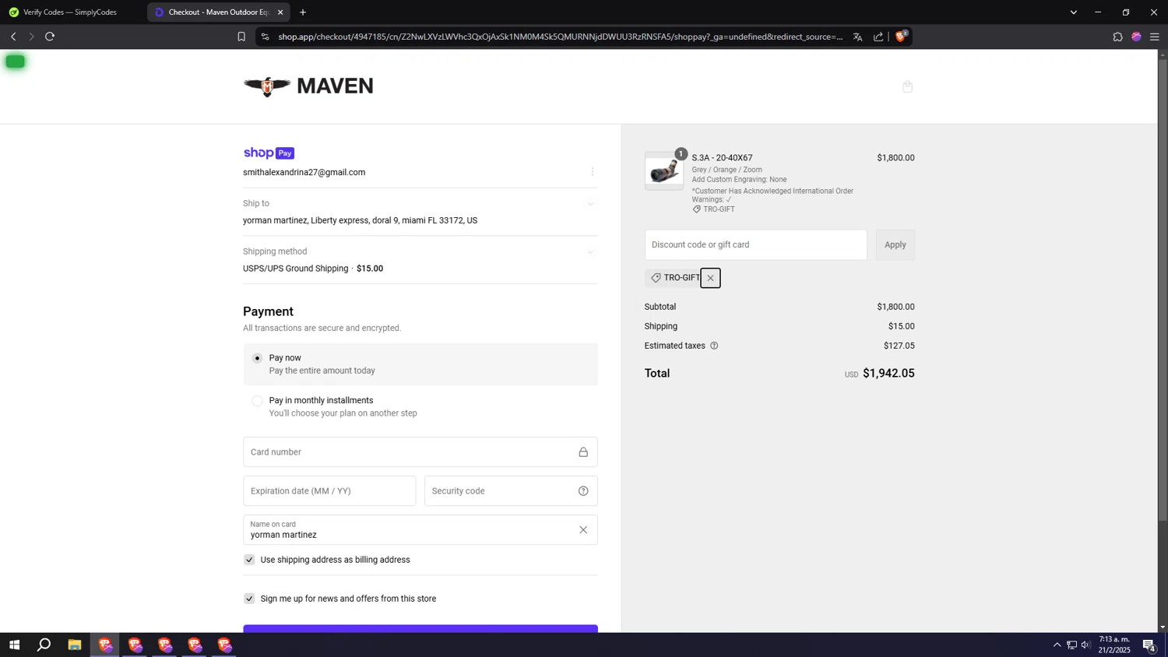Click the page vertical scrollbar
Image resolution: width=1168 pixels, height=657 pixels.
(x=1163, y=288)
